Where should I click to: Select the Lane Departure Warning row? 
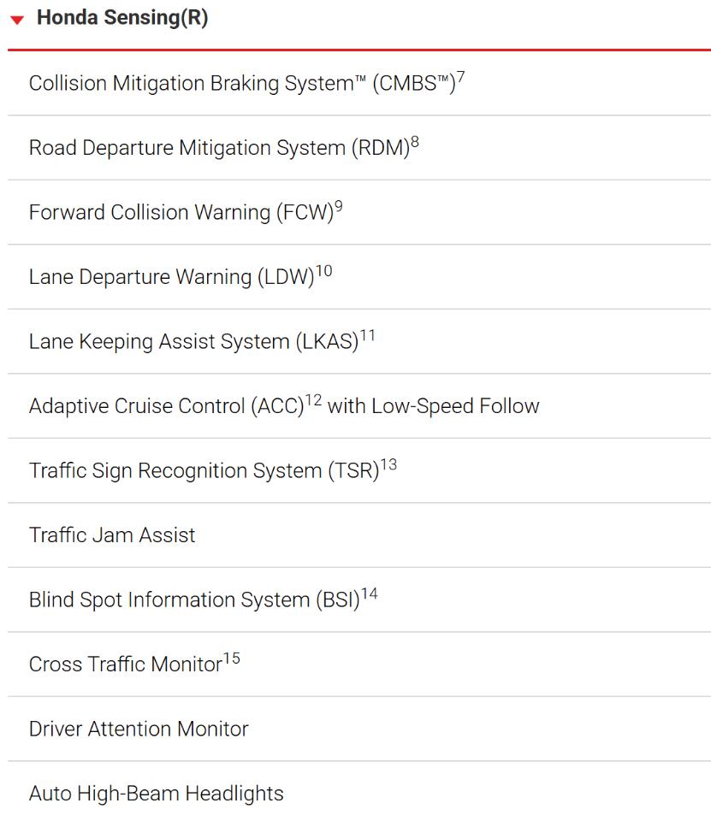(x=359, y=276)
